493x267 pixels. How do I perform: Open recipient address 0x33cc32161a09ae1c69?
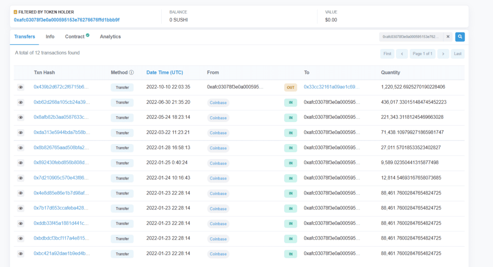331,87
